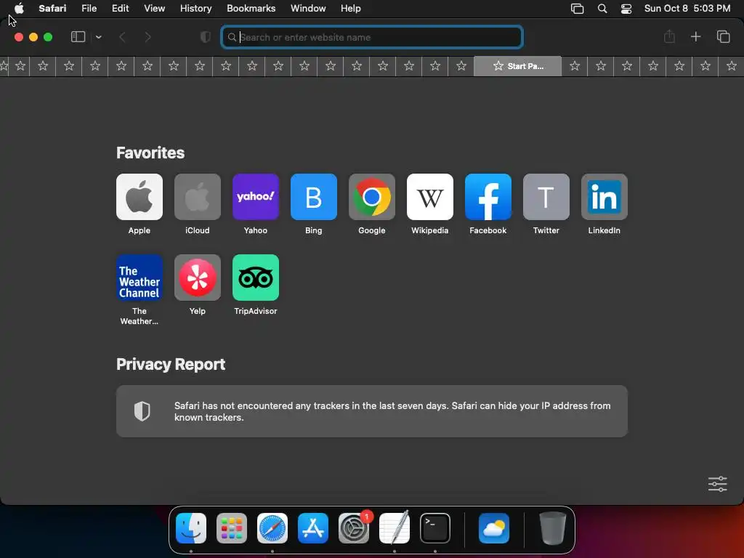The height and width of the screenshot is (558, 744).
Task: Open the Google favorite
Action: tap(371, 197)
